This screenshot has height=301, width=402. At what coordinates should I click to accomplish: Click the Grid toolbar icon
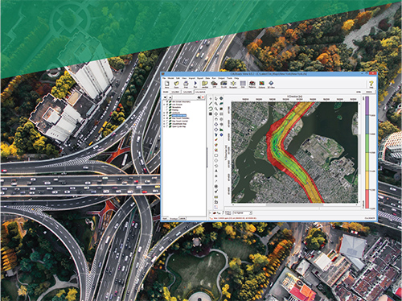tap(243, 84)
